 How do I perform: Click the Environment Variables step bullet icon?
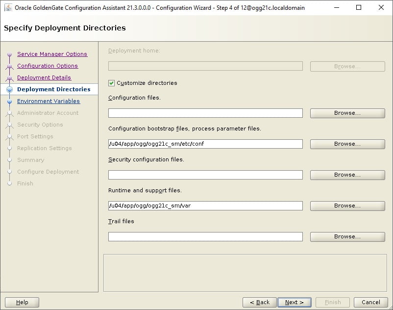point(9,102)
